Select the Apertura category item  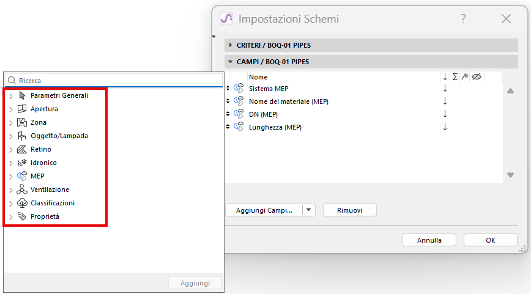[x=44, y=109]
